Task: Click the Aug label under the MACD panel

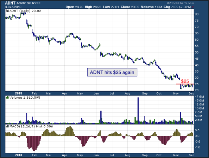Action: [127, 155]
